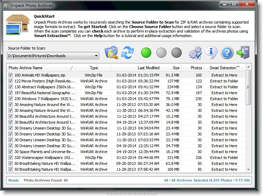Viewport: 263px width, 196px height.
Task: Click the green circle start button
Action: coord(146,53)
